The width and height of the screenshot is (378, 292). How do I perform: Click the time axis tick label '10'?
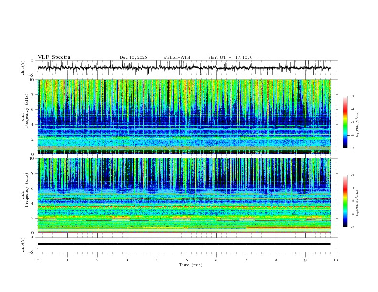click(x=336, y=260)
